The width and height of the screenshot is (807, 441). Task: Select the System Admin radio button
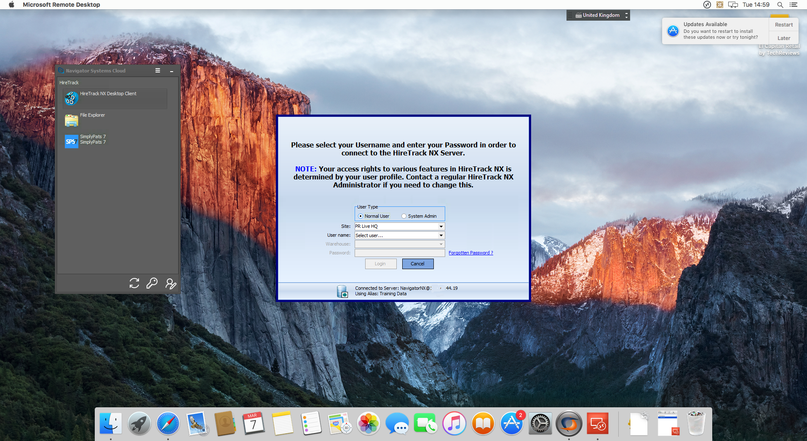pyautogui.click(x=404, y=216)
